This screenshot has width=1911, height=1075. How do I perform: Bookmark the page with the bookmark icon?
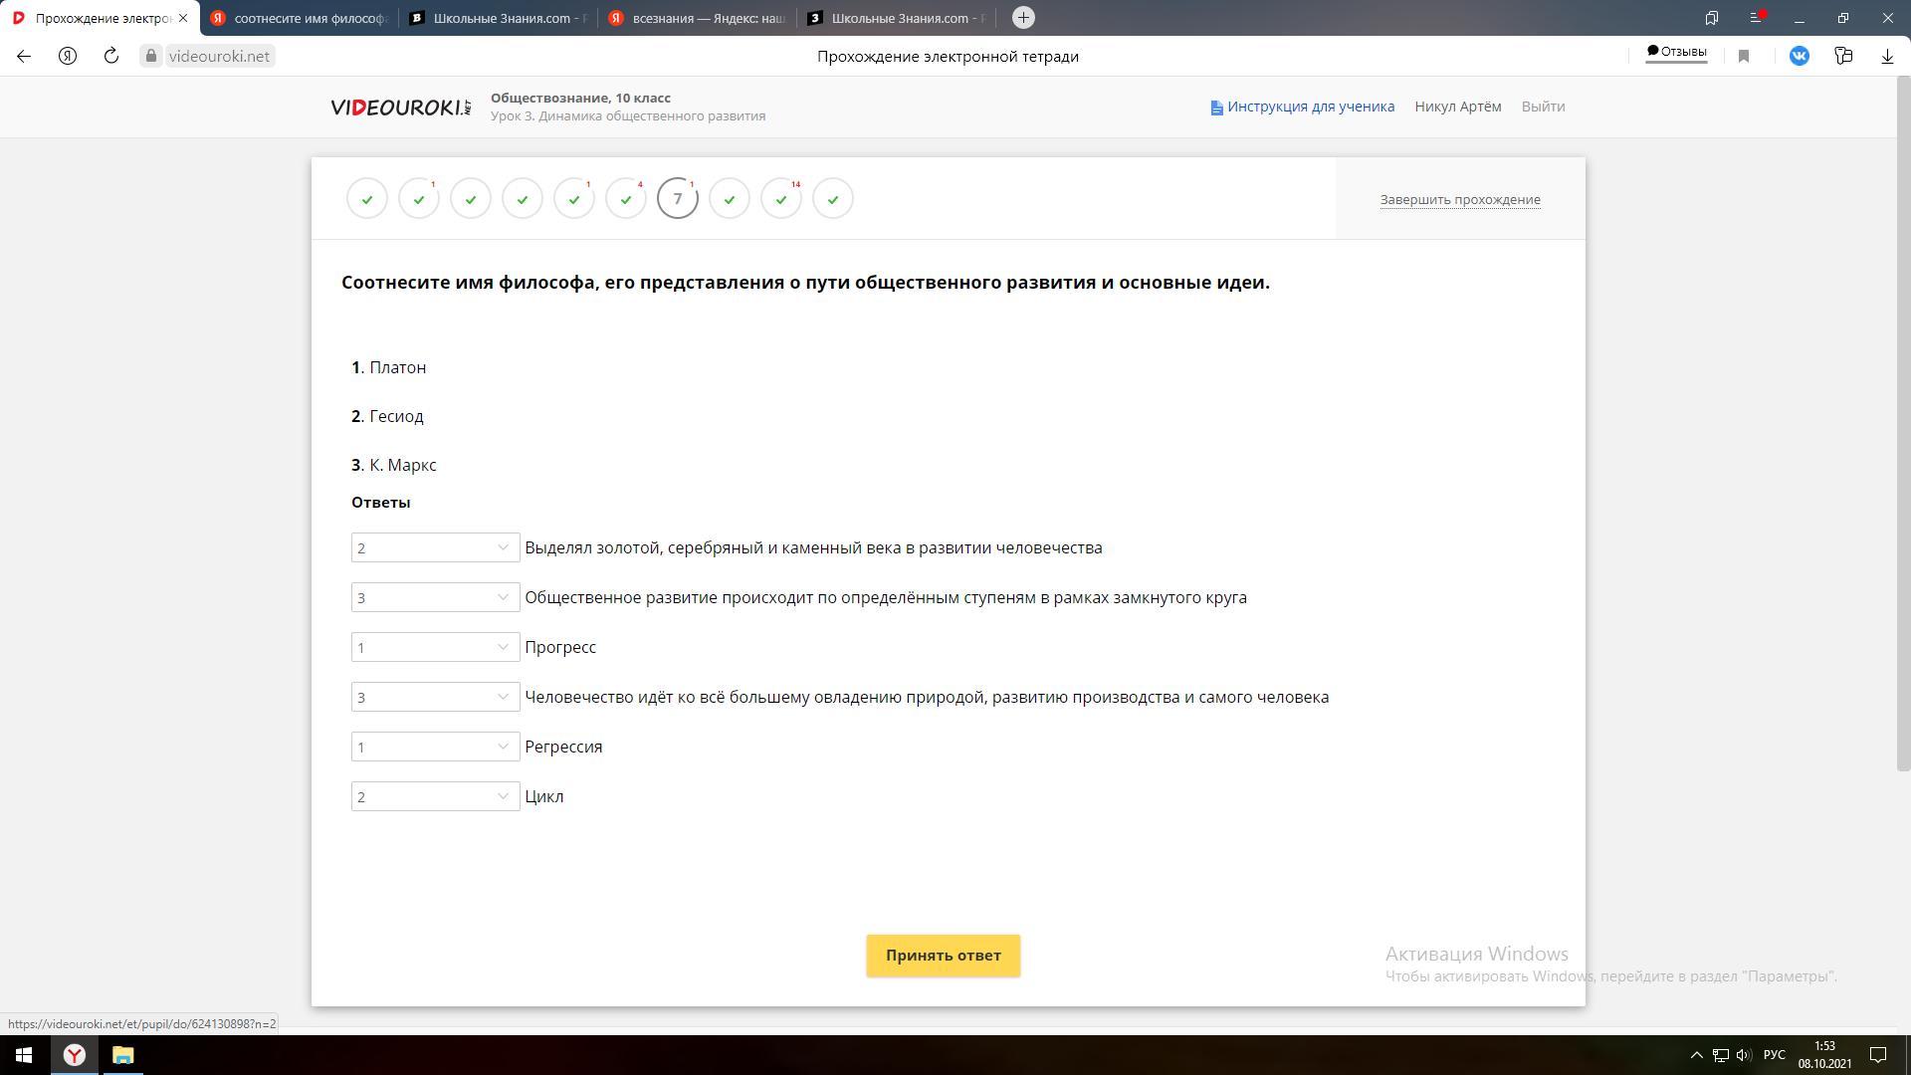pyautogui.click(x=1744, y=56)
